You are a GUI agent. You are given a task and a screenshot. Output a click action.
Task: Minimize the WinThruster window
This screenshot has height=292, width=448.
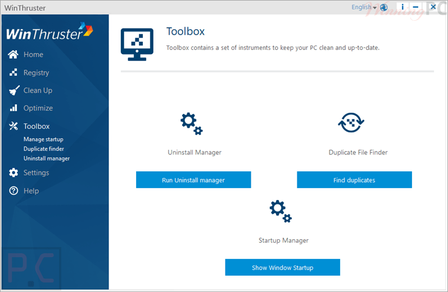[x=416, y=7]
